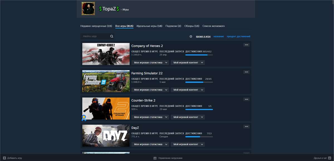Click the 939 ч. playtime value

pyautogui.click(x=135, y=109)
